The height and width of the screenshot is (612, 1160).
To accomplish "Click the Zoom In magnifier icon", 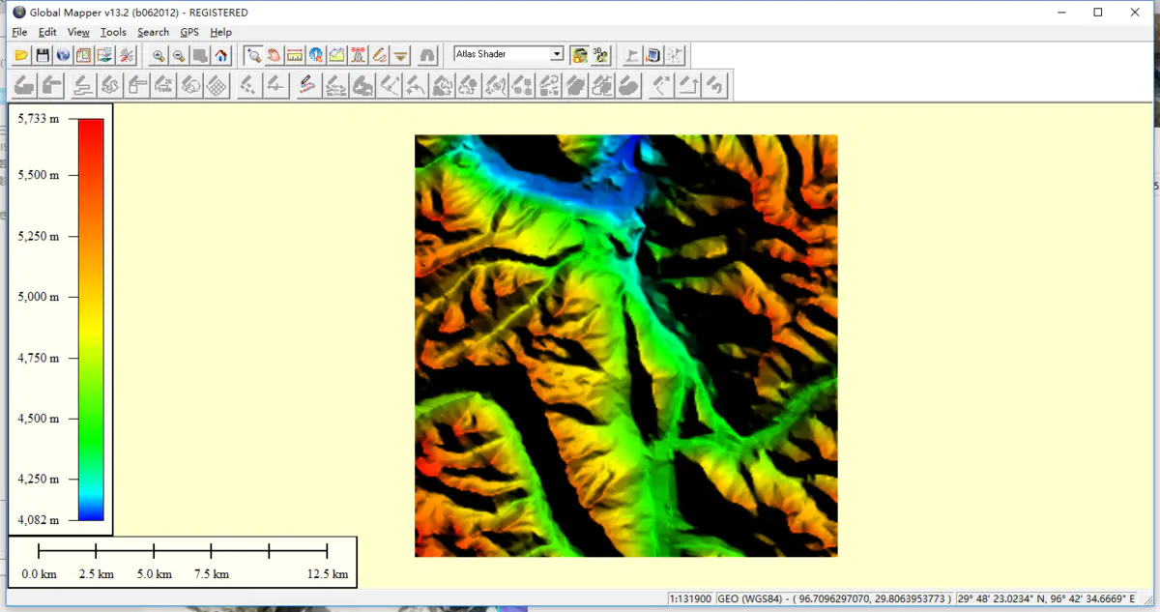I will coord(159,55).
